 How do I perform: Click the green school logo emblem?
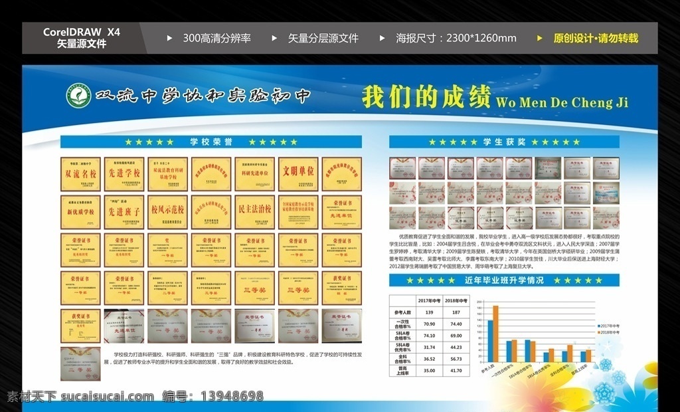[78, 96]
